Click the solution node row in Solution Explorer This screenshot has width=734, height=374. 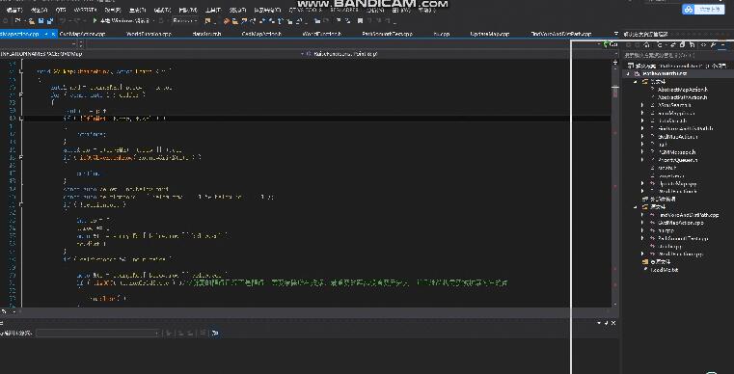(676, 66)
